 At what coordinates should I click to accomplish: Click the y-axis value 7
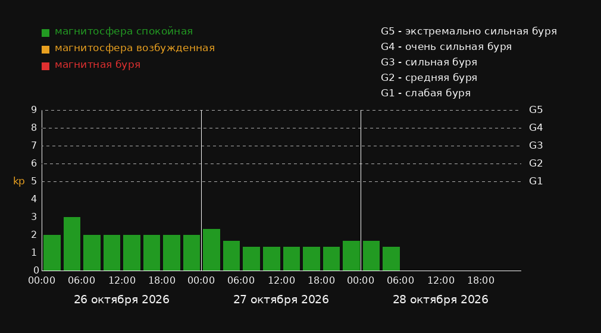tap(34, 146)
